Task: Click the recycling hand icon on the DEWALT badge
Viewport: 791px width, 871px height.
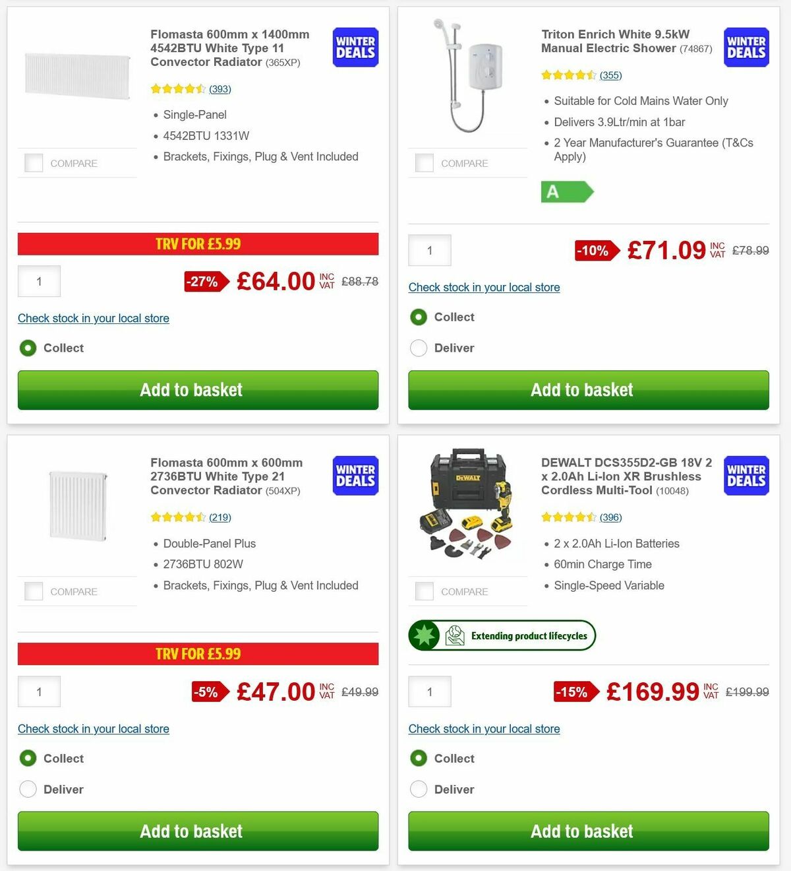Action: [454, 635]
